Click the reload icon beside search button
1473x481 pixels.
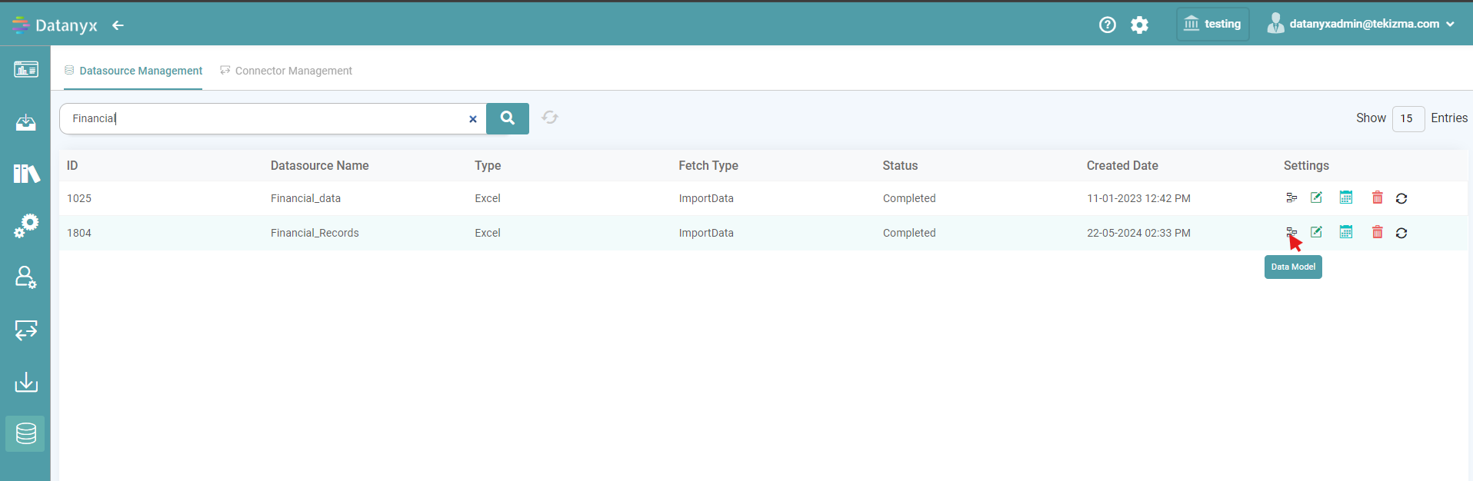(x=549, y=118)
